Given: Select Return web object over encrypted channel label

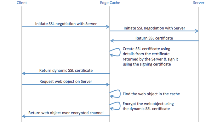Looking at the screenshot, I should 66,113.
